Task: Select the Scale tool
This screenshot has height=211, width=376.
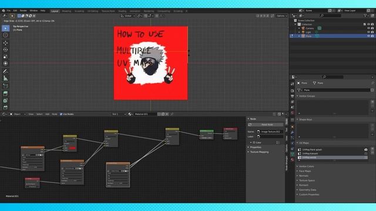Action: pyautogui.click(x=5, y=57)
